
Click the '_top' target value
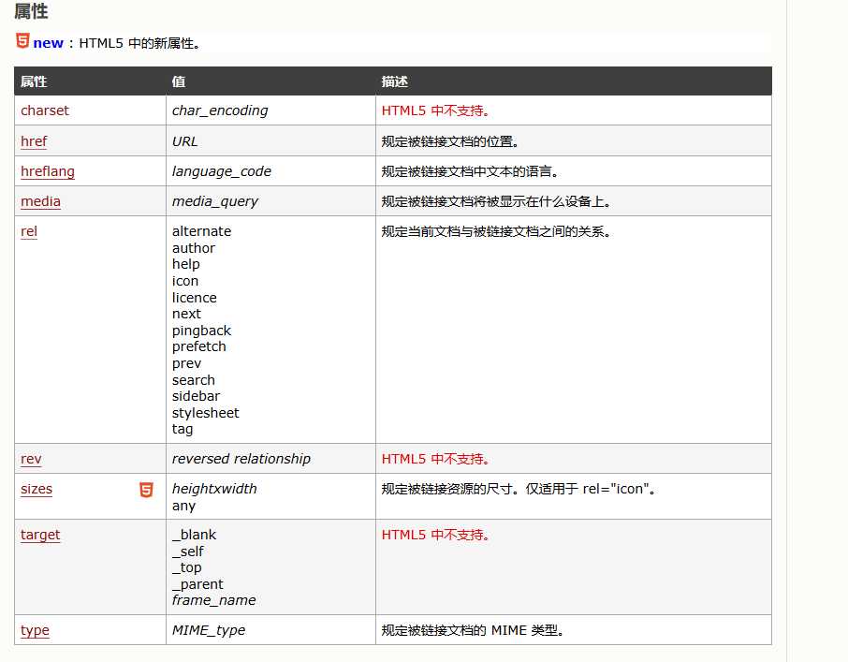pyautogui.click(x=186, y=567)
